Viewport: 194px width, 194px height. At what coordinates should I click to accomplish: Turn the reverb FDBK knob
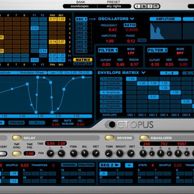pyautogui.click(x=109, y=153)
